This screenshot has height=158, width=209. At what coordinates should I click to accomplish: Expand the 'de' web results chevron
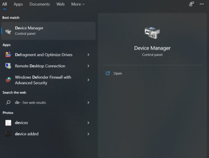88,103
